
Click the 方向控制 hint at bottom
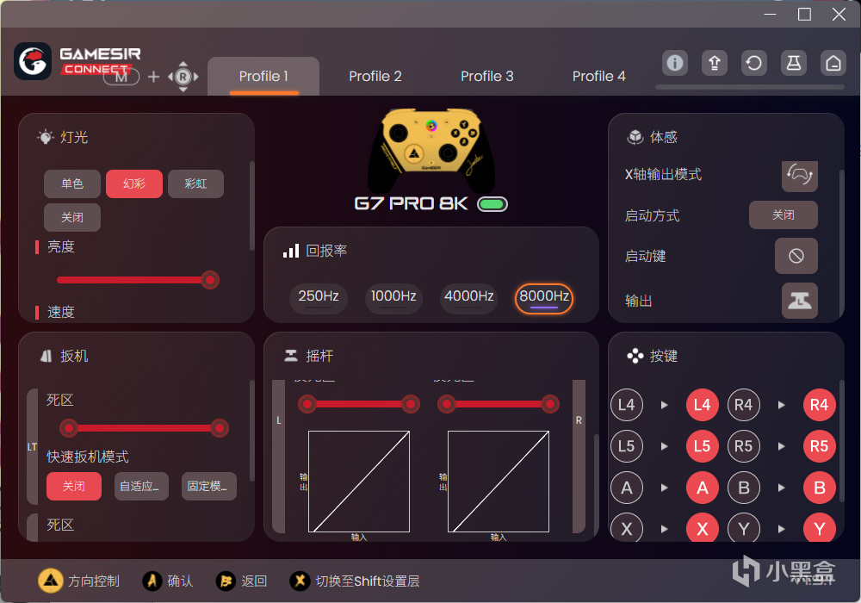78,581
